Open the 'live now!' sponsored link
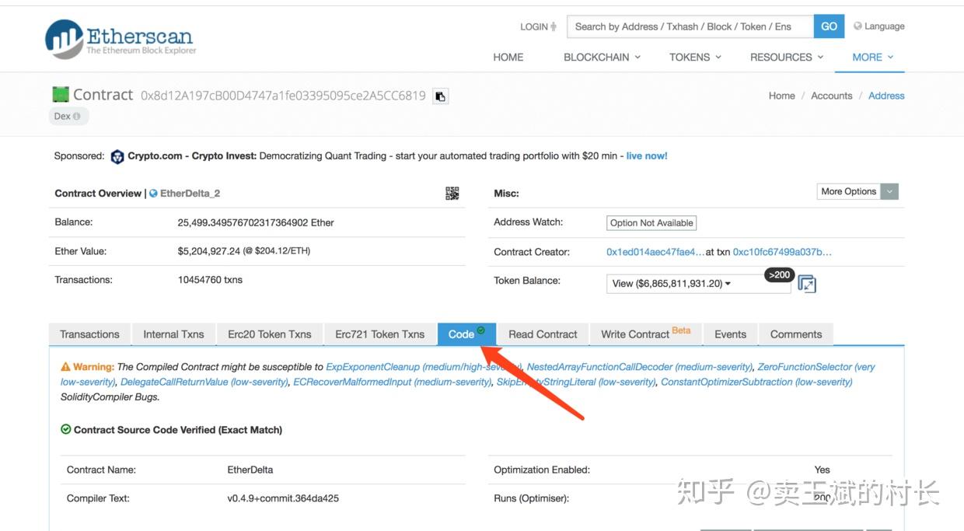The image size is (964, 531). 647,156
